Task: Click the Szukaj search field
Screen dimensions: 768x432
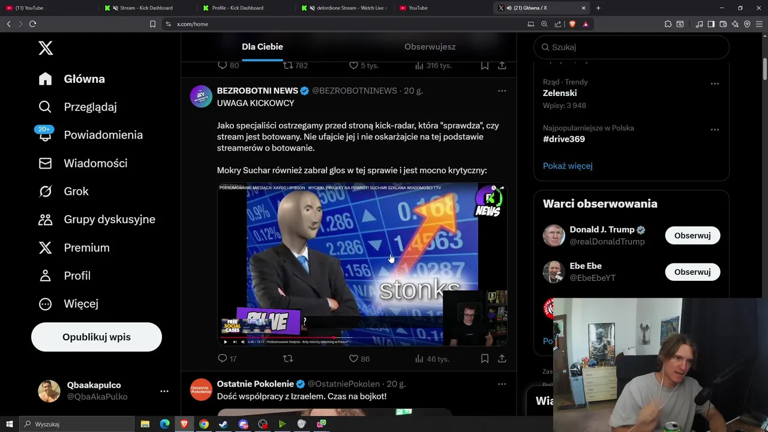Action: click(x=631, y=47)
